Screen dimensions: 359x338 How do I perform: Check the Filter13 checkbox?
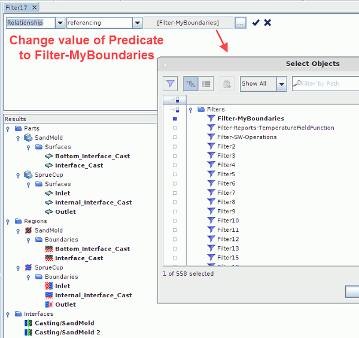pos(175,248)
